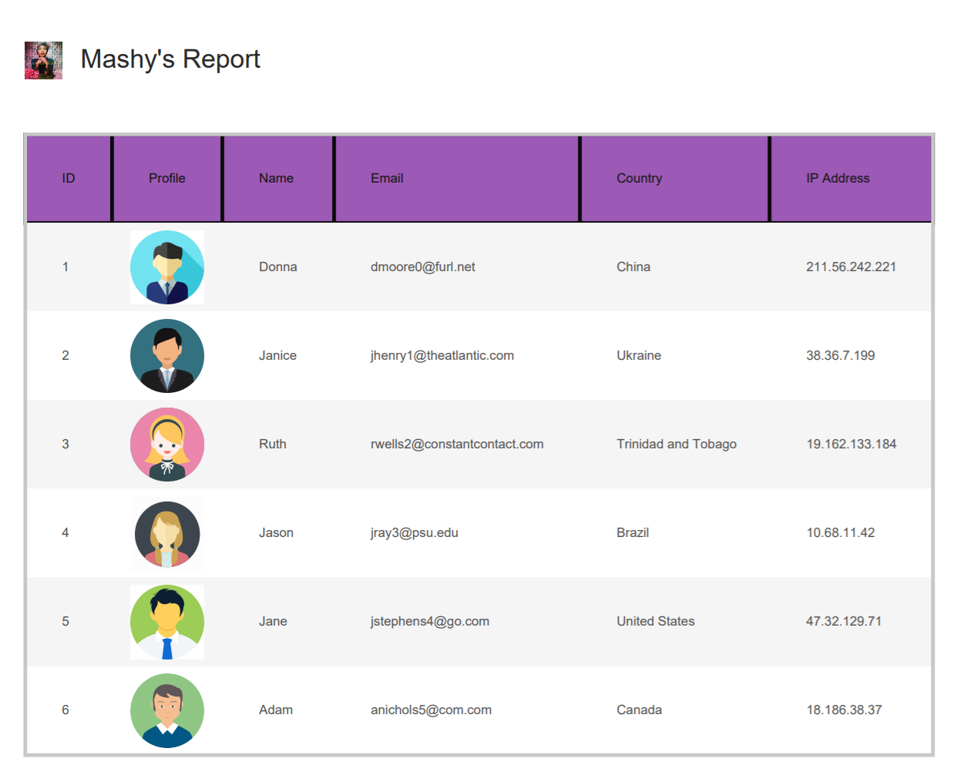Click IP address 211.56.242.221

tap(852, 267)
